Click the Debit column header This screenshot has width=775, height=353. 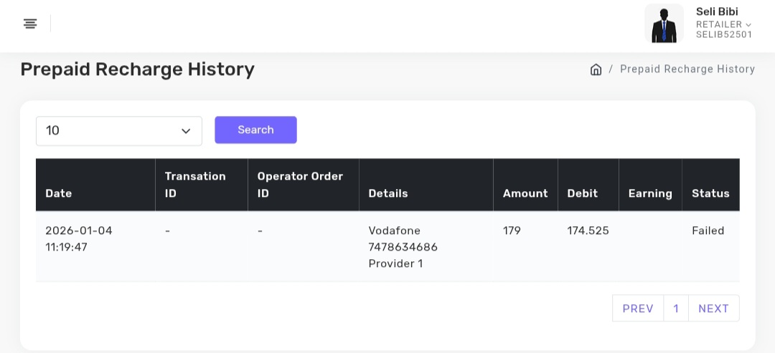582,193
